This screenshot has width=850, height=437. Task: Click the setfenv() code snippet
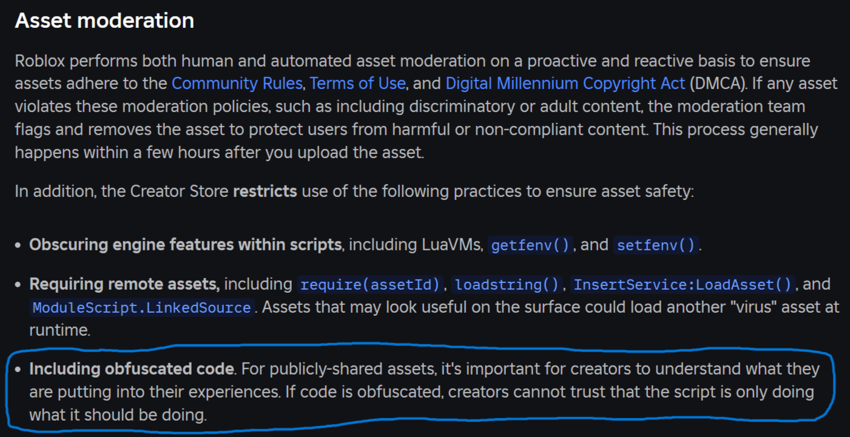point(655,245)
